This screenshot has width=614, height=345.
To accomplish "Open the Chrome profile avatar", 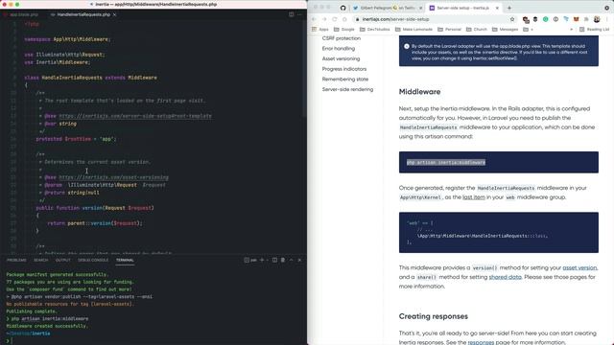I will (x=597, y=19).
